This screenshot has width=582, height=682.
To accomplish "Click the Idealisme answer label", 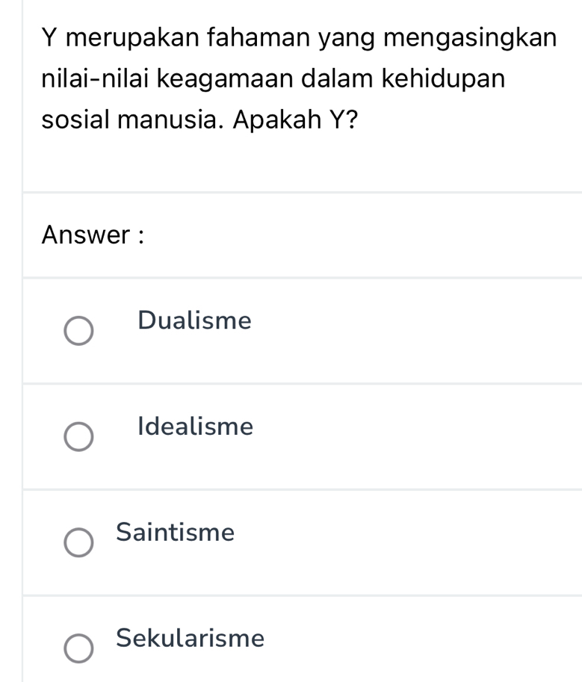I will click(196, 427).
